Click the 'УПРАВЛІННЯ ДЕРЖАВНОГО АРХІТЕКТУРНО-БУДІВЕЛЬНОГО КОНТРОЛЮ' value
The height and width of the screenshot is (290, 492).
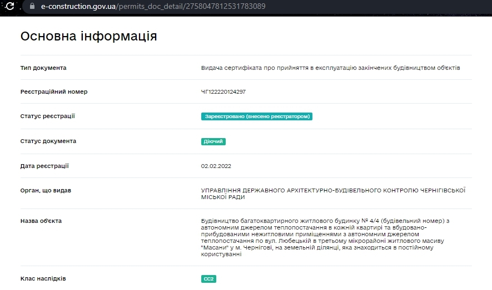click(333, 194)
